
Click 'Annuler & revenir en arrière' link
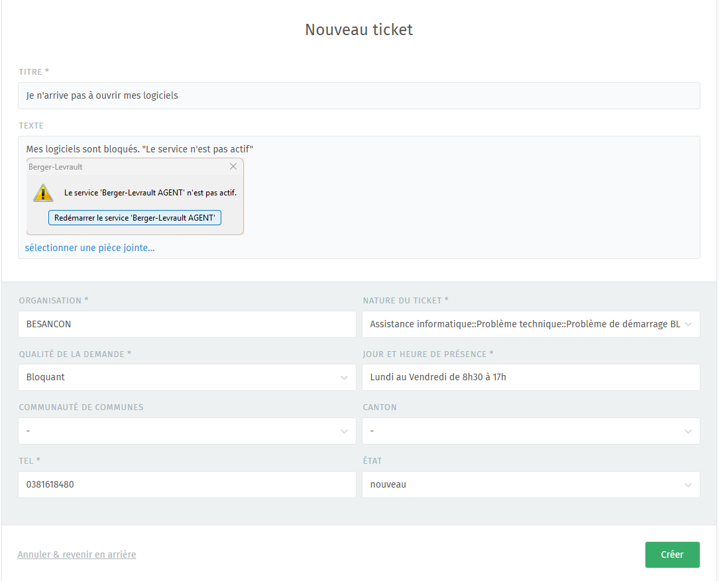coord(77,555)
